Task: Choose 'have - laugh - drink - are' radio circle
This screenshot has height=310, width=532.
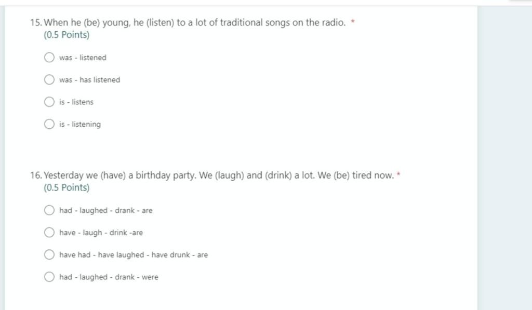Action: coord(49,233)
